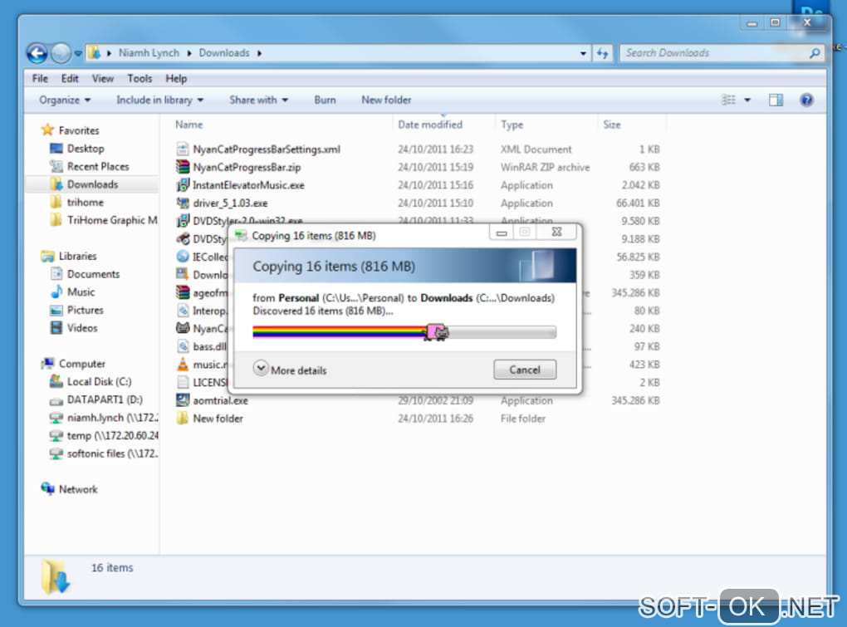Sort by Name column header
Viewport: 847px width, 627px height.
pyautogui.click(x=188, y=125)
